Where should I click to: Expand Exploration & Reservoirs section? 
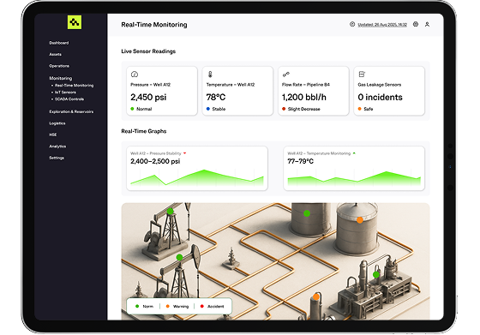(x=71, y=111)
